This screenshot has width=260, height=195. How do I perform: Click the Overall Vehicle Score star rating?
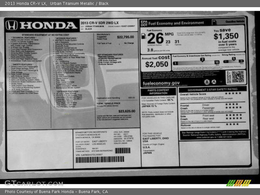(233, 93)
